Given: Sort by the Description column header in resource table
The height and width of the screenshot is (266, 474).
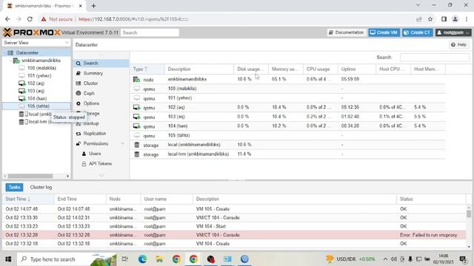Looking at the screenshot, I should (x=199, y=69).
